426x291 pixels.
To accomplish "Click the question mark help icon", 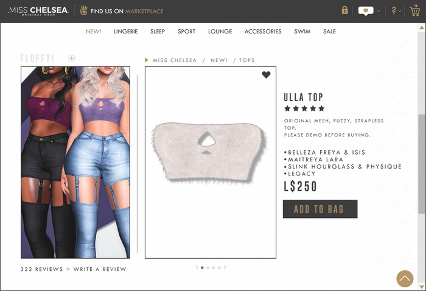I will pos(394,10).
